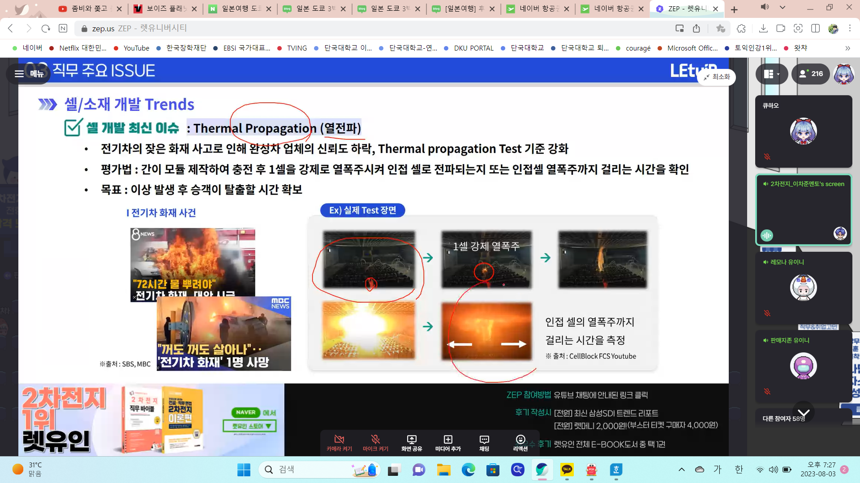Show the 216 participants list

click(811, 74)
